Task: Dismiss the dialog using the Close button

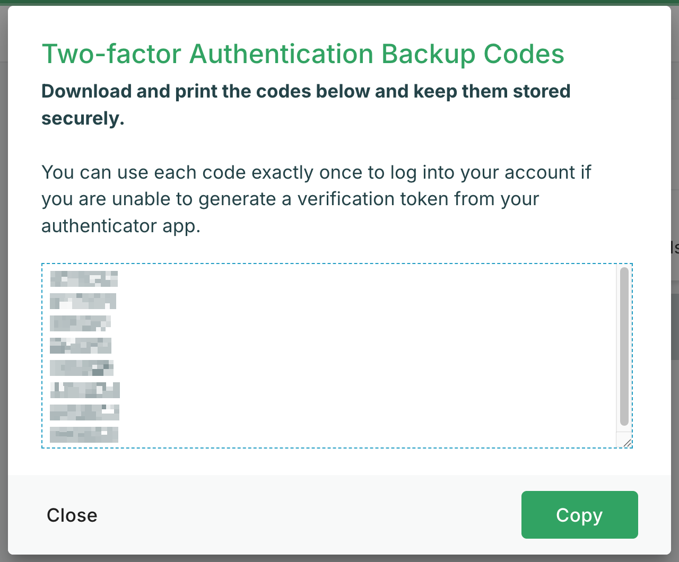Action: coord(72,515)
